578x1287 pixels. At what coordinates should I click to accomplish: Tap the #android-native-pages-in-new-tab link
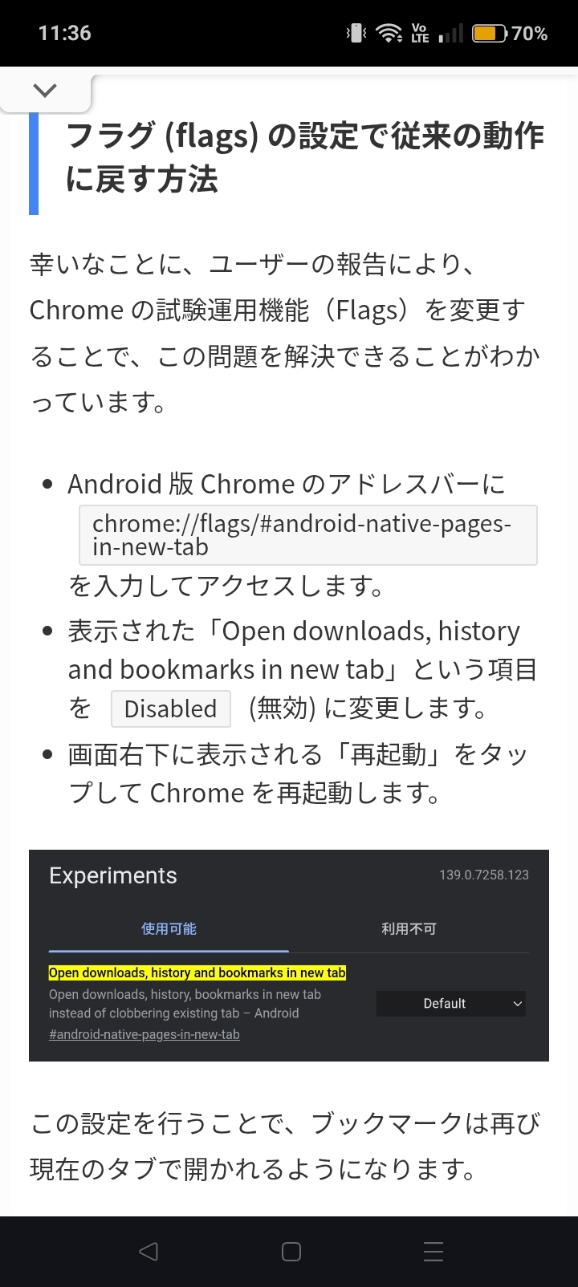(x=144, y=1034)
